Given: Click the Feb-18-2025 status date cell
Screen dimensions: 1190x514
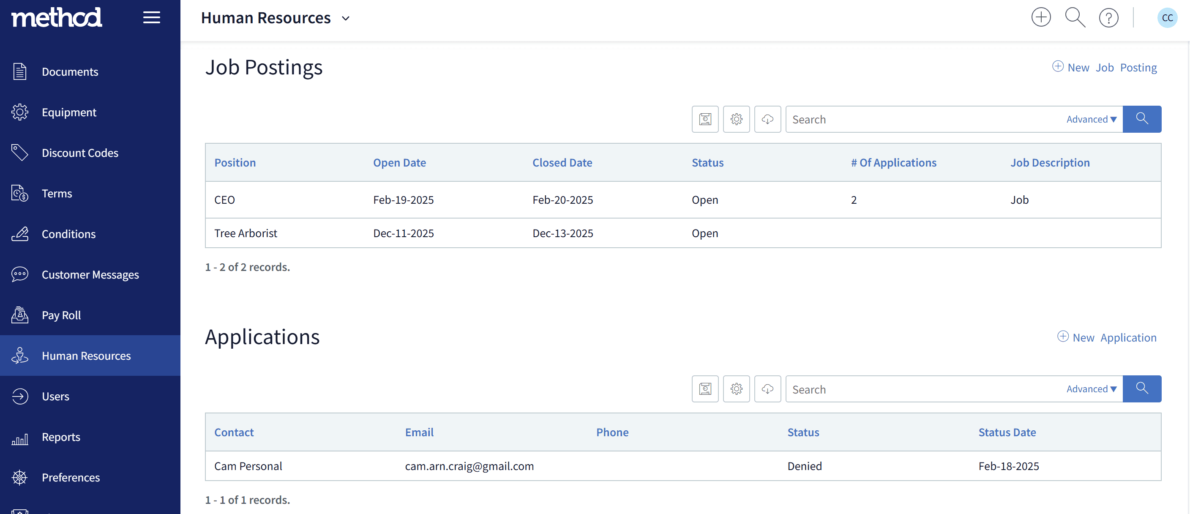Looking at the screenshot, I should pyautogui.click(x=1008, y=466).
